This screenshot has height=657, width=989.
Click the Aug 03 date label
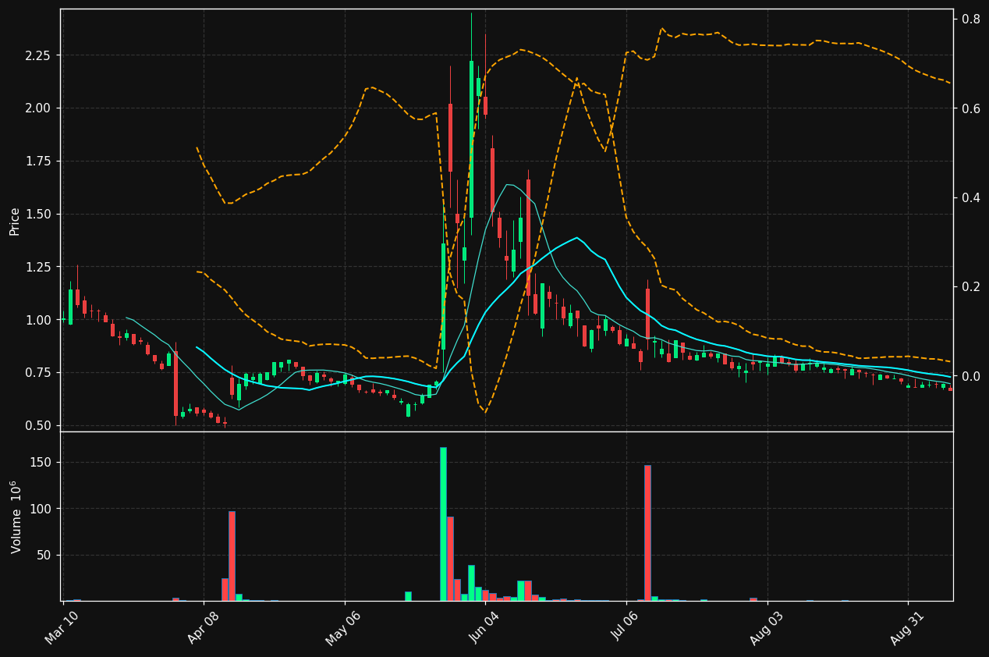tap(765, 628)
